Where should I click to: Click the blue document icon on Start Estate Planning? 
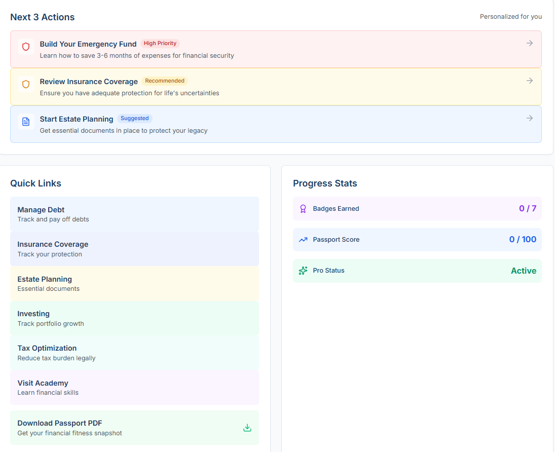click(x=26, y=122)
